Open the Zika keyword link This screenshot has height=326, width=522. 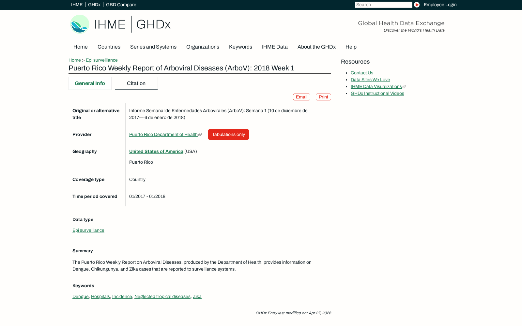point(197,296)
